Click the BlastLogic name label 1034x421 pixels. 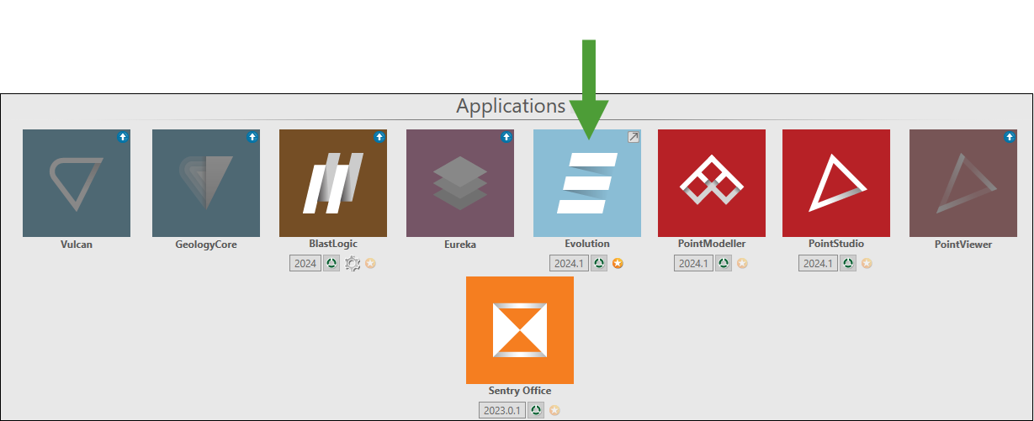(x=333, y=244)
